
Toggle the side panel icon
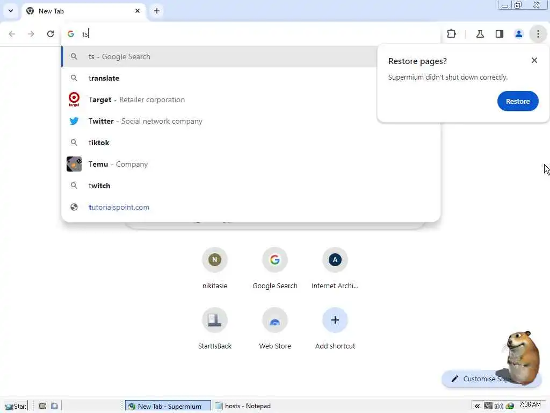tap(500, 34)
